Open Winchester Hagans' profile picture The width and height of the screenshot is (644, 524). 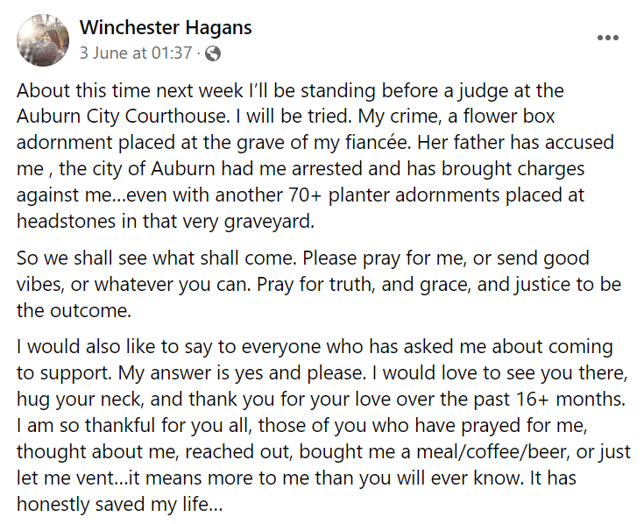(39, 39)
